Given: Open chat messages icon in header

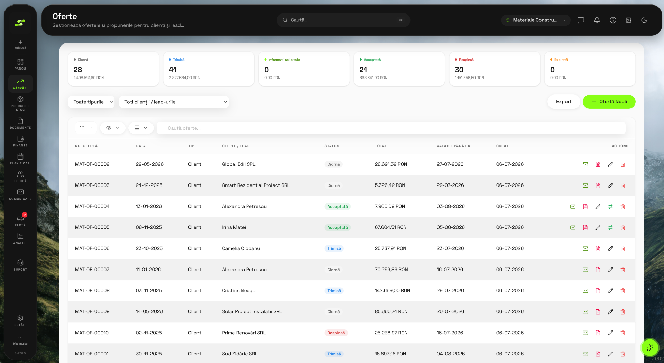Looking at the screenshot, I should (581, 20).
